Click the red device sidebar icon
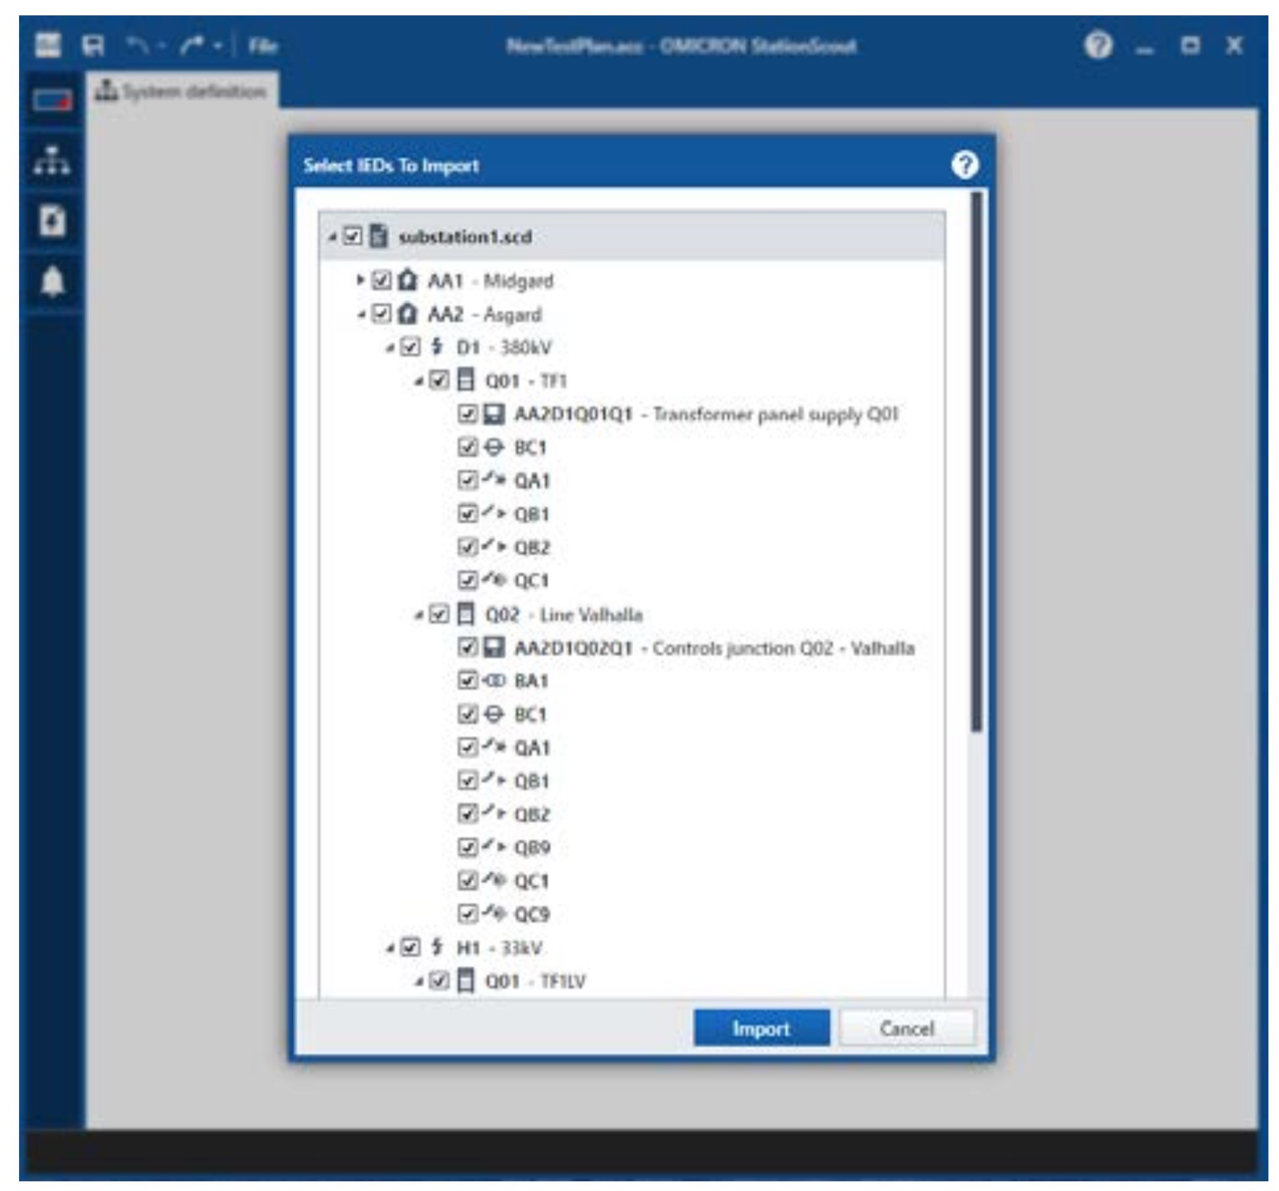 point(53,101)
